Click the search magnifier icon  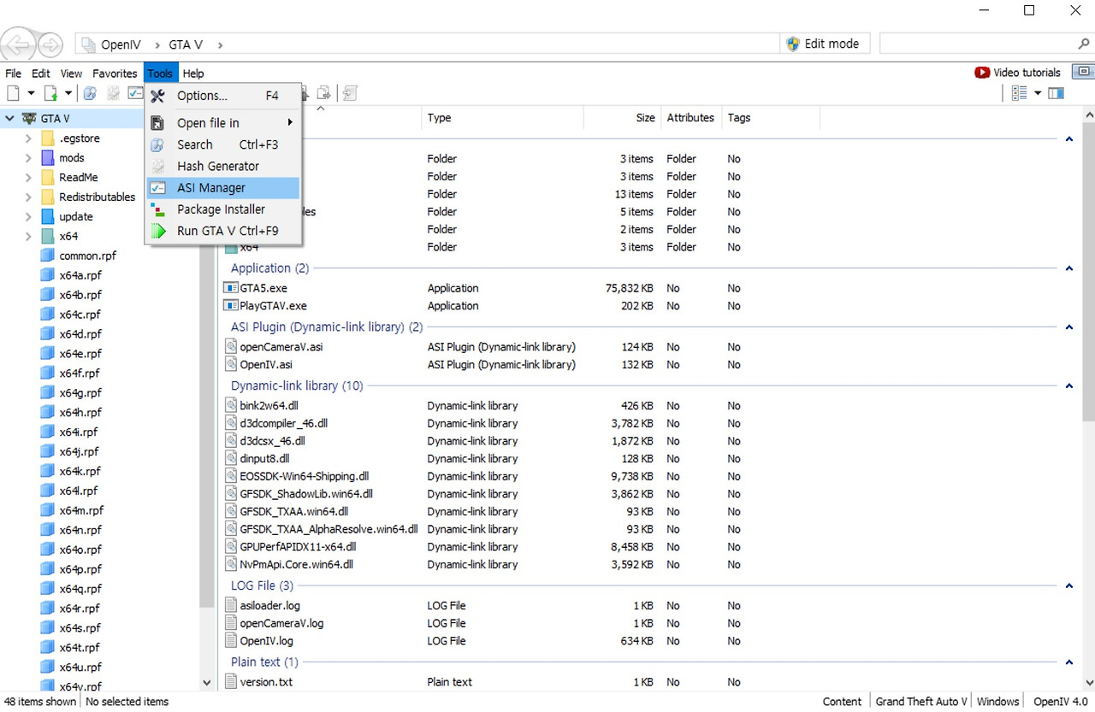click(1084, 44)
